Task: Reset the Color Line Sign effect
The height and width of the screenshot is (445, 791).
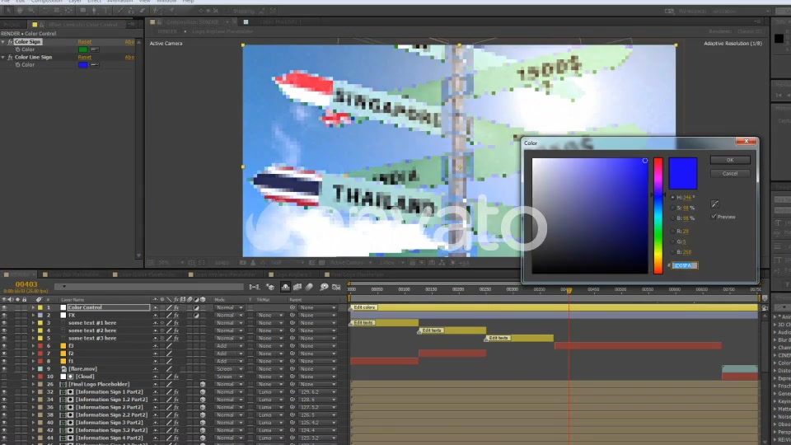Action: pos(85,57)
